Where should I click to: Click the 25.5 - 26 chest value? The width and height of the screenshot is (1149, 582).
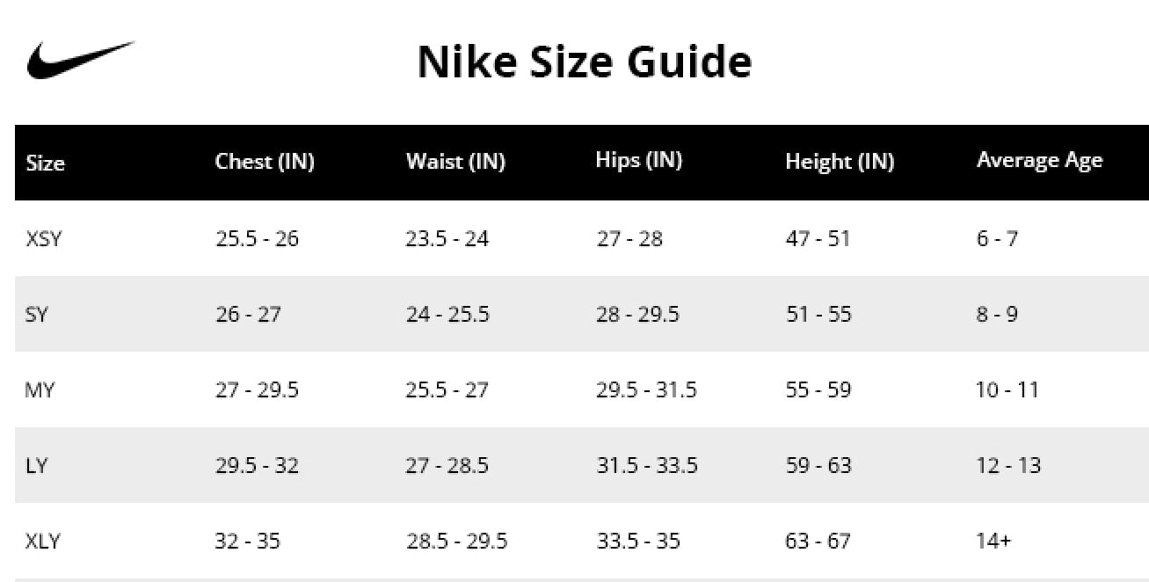tap(257, 238)
